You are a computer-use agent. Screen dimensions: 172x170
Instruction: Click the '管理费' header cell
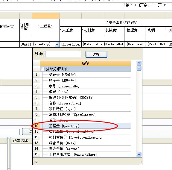[x=135, y=30]
